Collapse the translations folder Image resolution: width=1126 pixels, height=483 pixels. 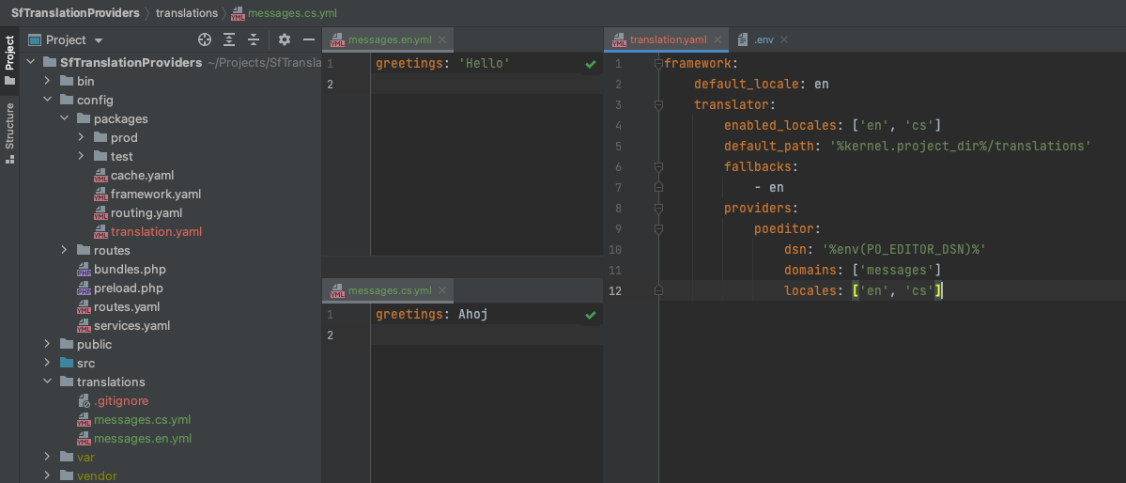coord(47,382)
